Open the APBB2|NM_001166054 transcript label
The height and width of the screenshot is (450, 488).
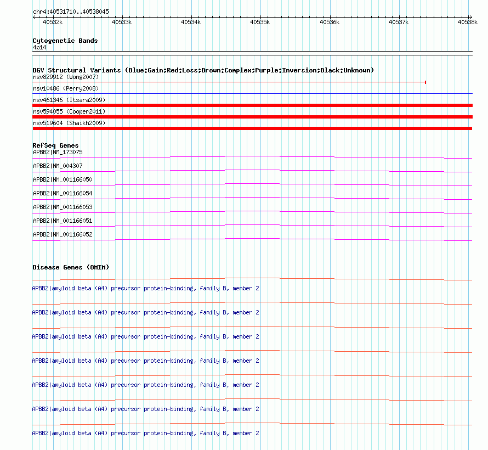(63, 193)
